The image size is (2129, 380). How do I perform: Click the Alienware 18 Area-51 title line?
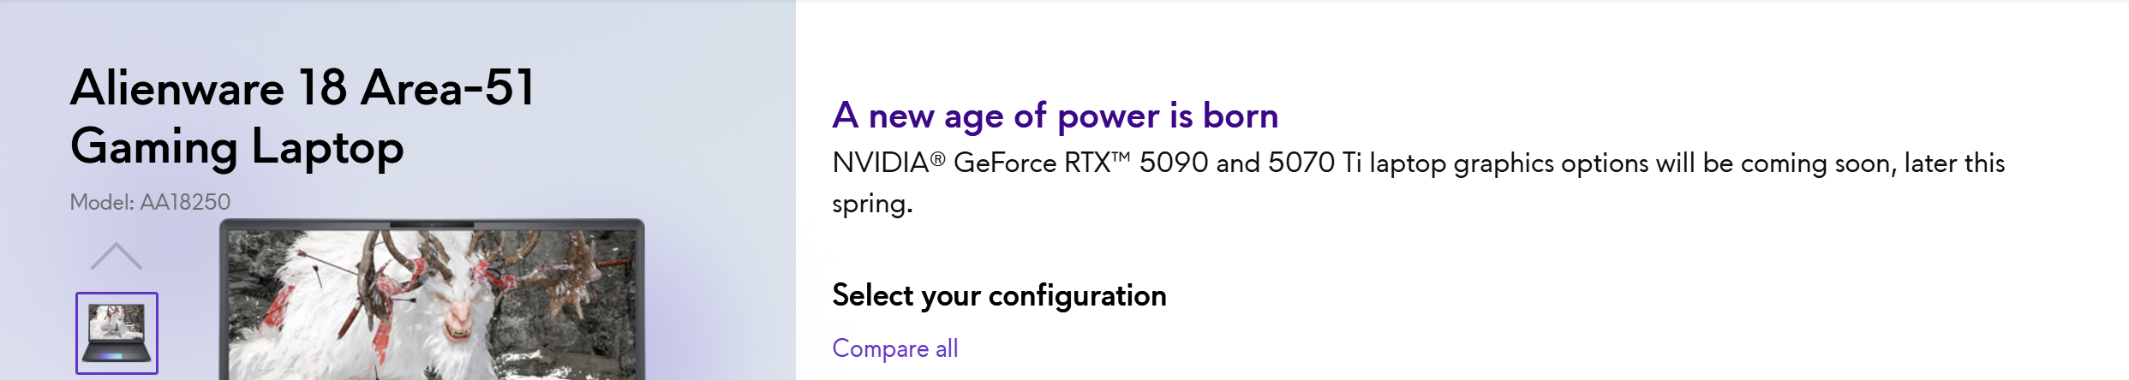click(x=302, y=87)
